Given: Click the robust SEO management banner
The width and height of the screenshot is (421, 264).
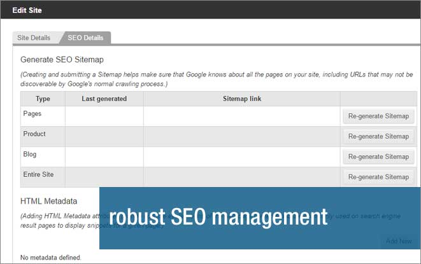Looking at the screenshot, I should (x=218, y=216).
